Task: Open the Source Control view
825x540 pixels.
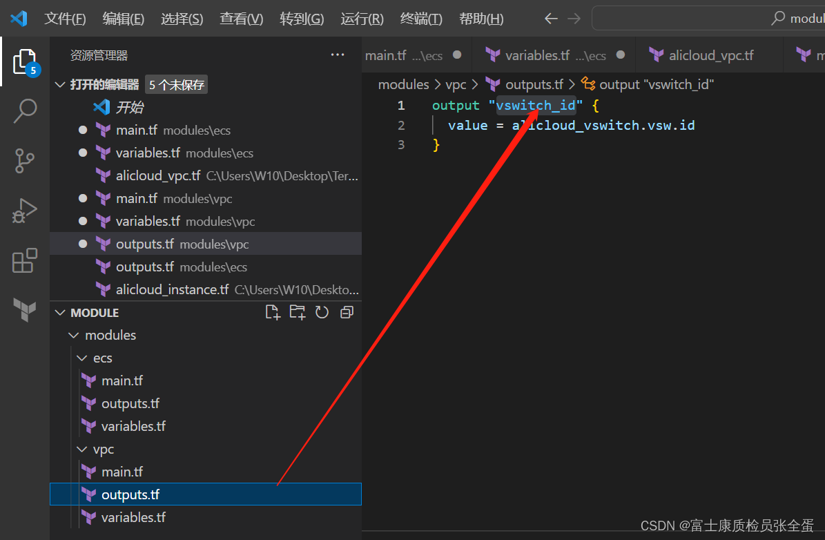Action: click(24, 160)
